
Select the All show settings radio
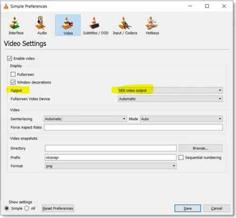27,208
